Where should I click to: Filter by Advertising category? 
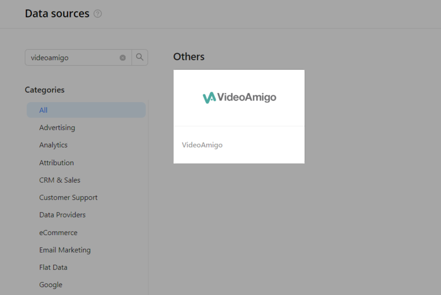point(57,127)
